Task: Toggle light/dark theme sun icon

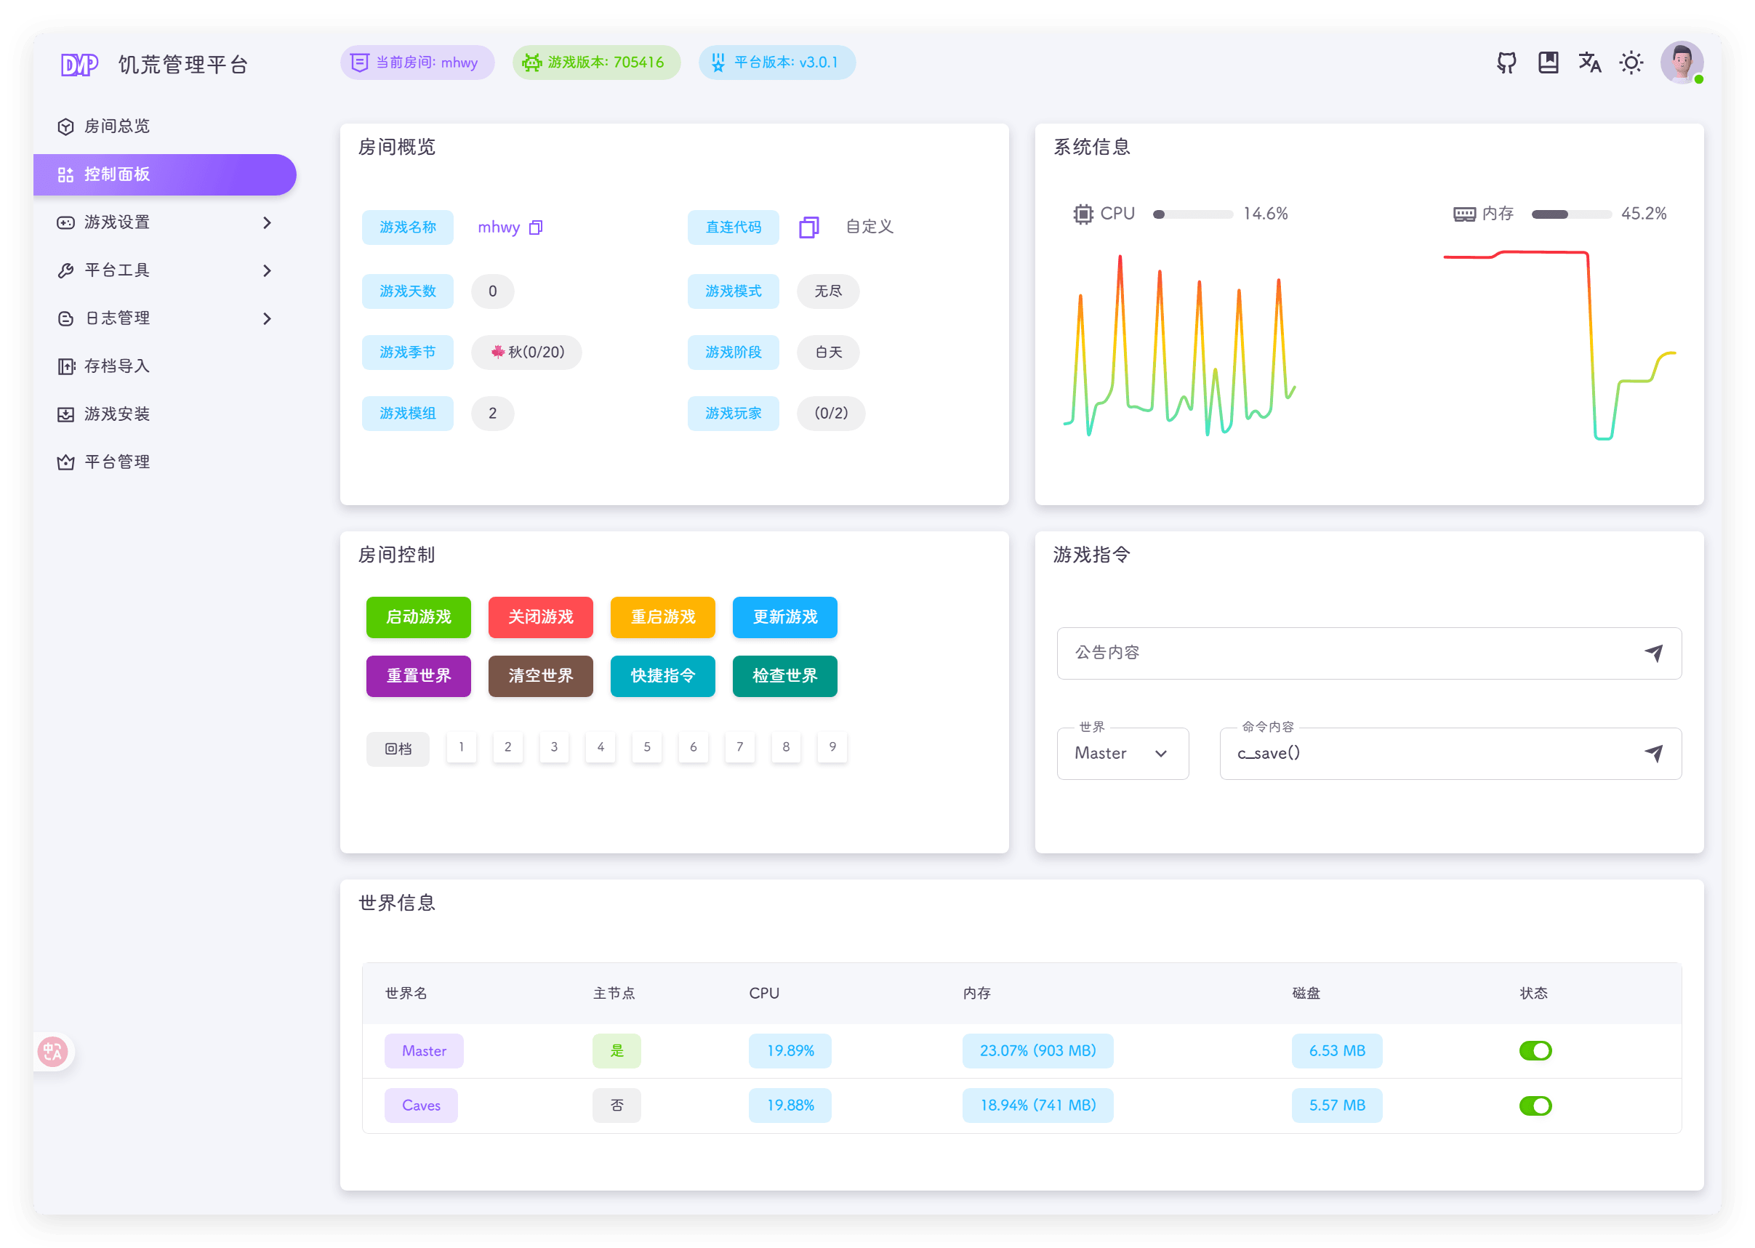Action: 1631,63
